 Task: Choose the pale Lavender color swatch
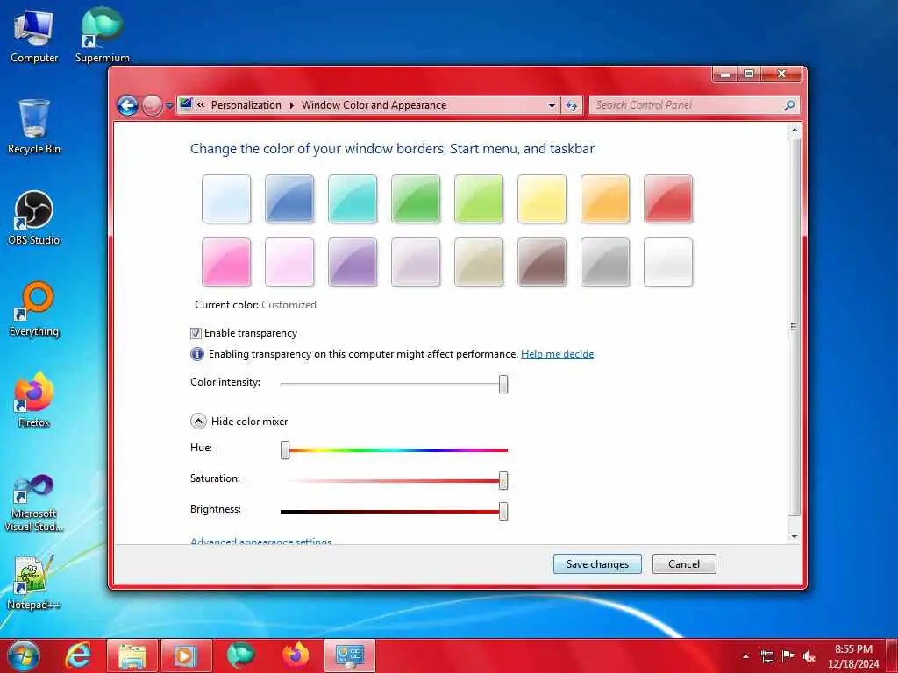pyautogui.click(x=416, y=262)
